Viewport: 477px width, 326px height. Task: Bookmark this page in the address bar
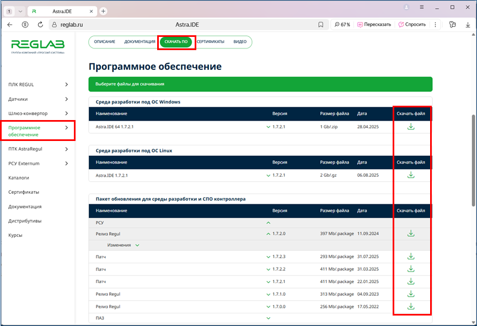320,25
